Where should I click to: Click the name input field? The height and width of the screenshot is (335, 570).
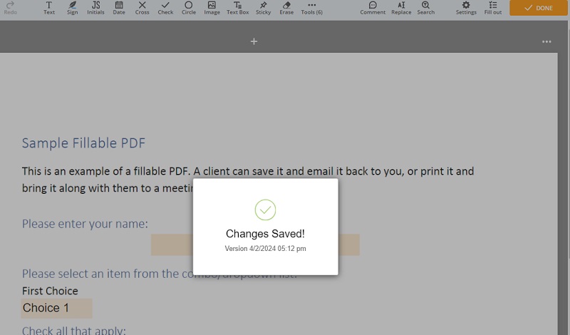click(x=255, y=244)
